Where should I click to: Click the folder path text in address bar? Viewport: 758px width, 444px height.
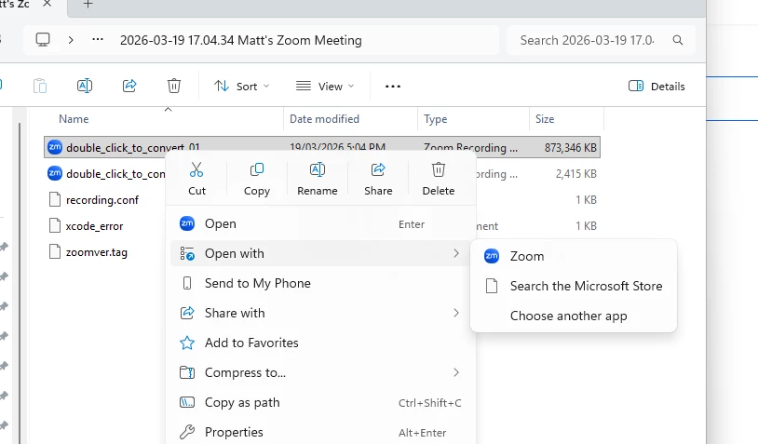coord(241,40)
